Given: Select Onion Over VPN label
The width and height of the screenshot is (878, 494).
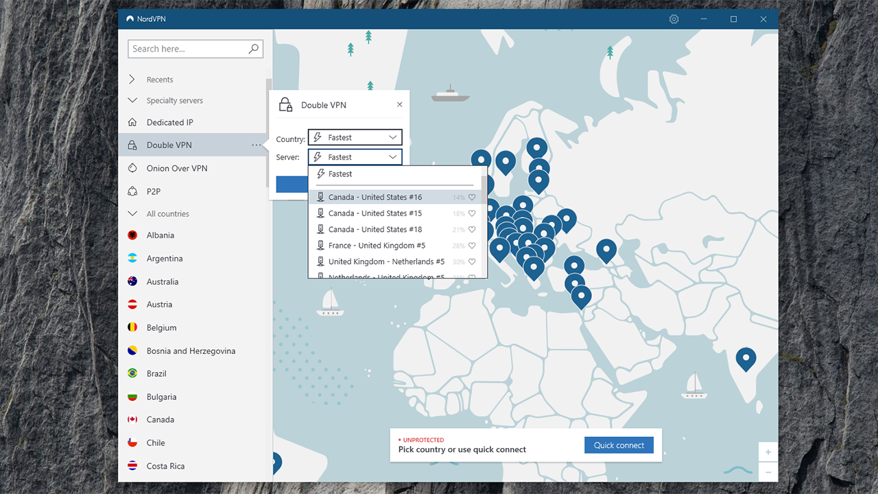Looking at the screenshot, I should click(177, 168).
